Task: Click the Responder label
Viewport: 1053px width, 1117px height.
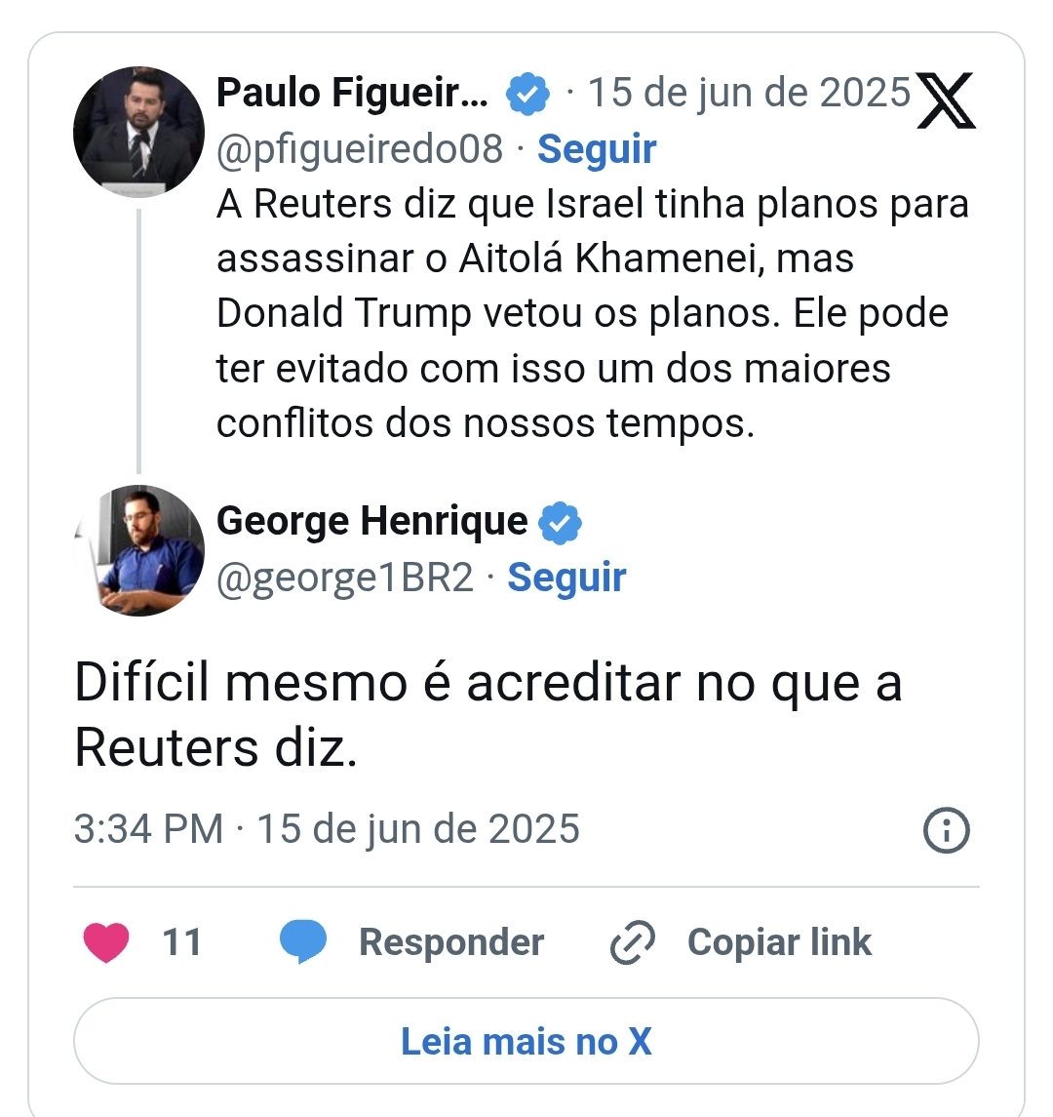Action: coord(451,941)
